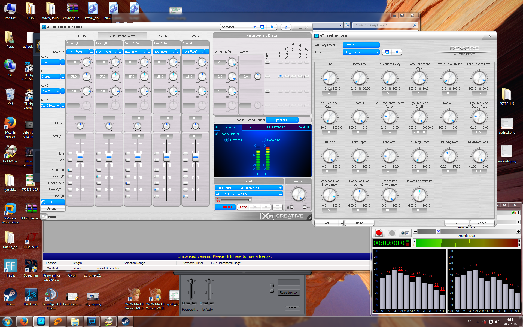Click GoldWave red record button
523x327 pixels.
pyautogui.click(x=379, y=233)
